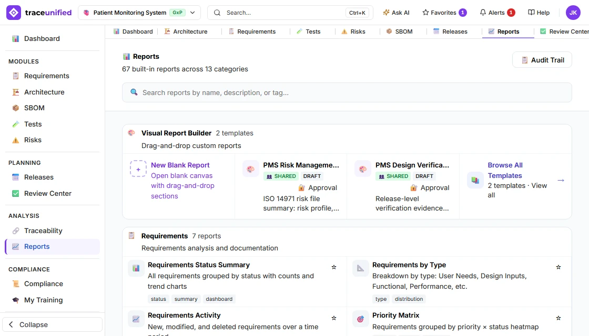This screenshot has width=589, height=336.
Task: Collapse the sidebar
Action: pyautogui.click(x=52, y=324)
